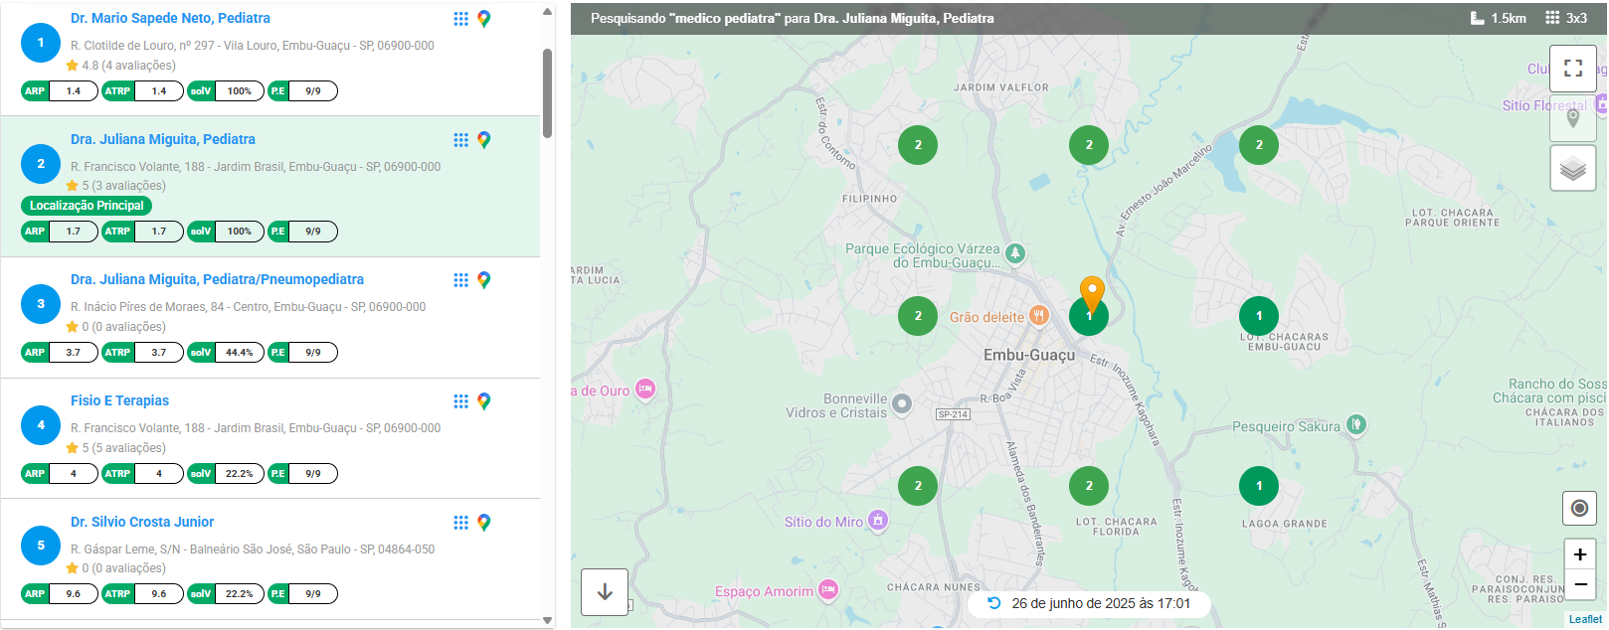Open the 3x3 grid size selector

[1566, 18]
